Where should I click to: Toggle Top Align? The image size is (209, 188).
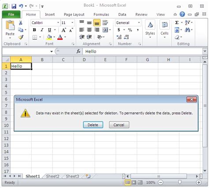pyautogui.click(x=82, y=22)
